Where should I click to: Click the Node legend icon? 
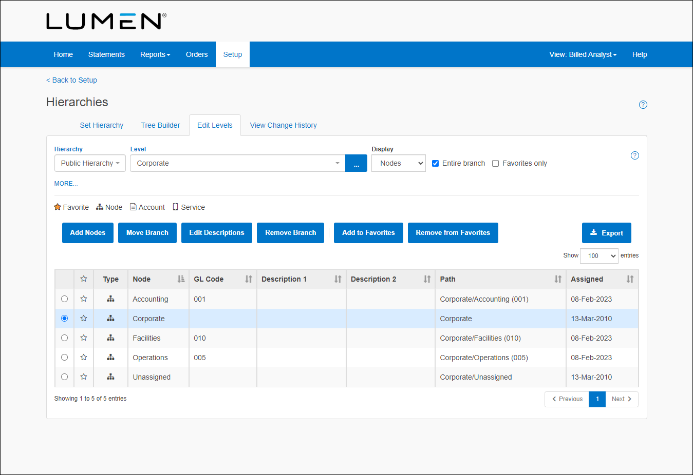coord(100,207)
